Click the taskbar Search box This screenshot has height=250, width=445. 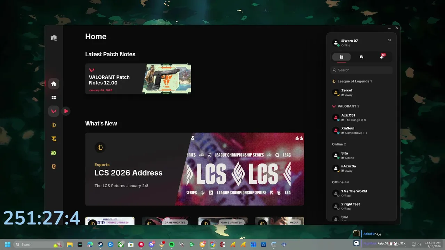coord(39,244)
